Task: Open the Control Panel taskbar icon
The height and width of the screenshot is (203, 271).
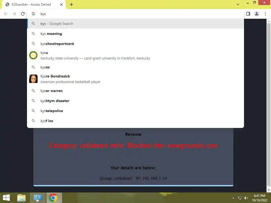Action: pyautogui.click(x=38, y=198)
